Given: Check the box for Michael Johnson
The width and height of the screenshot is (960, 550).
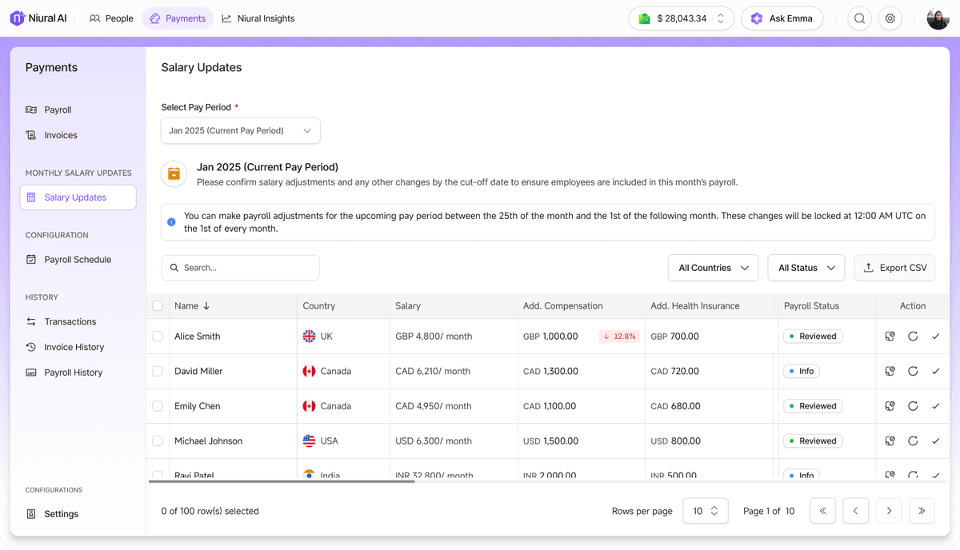Looking at the screenshot, I should pos(158,441).
